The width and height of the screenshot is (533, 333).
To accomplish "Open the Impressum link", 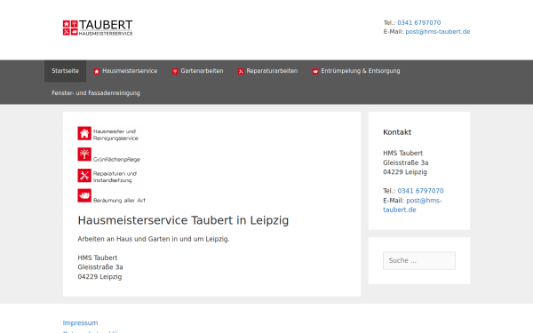I will coord(80,323).
